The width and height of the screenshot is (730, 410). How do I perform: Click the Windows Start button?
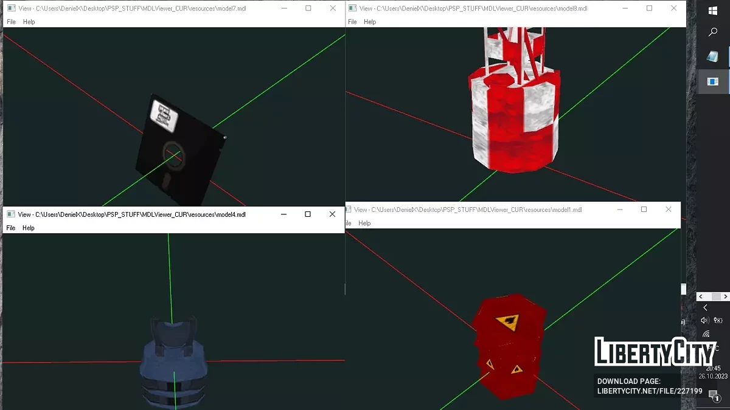tap(713, 10)
